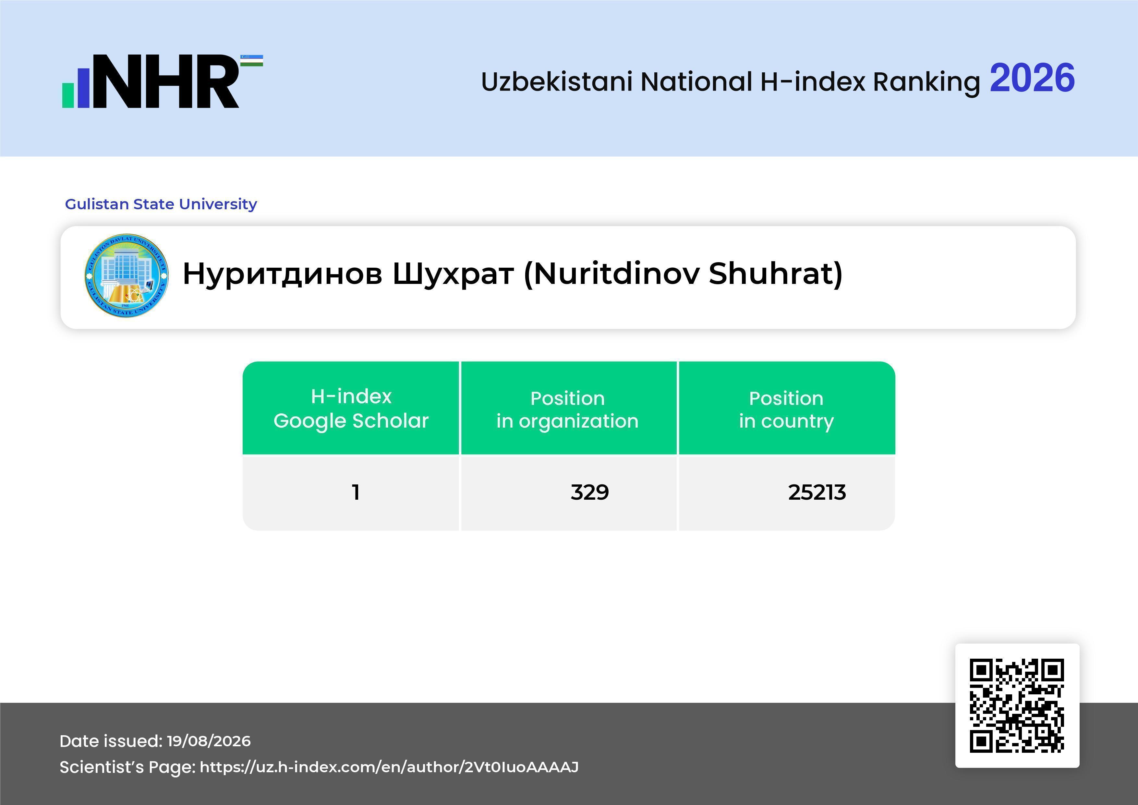Click the organization position value 329
1138x805 pixels.
(x=589, y=492)
